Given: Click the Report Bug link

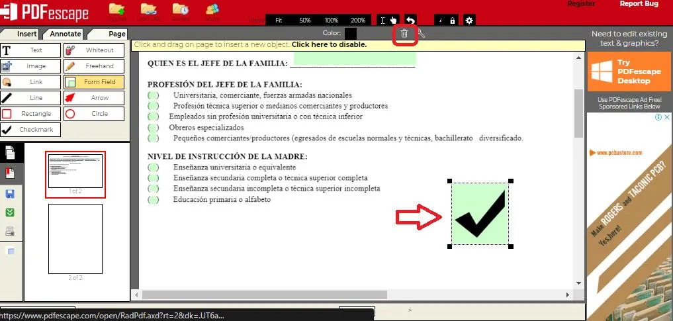Looking at the screenshot, I should point(639,3).
